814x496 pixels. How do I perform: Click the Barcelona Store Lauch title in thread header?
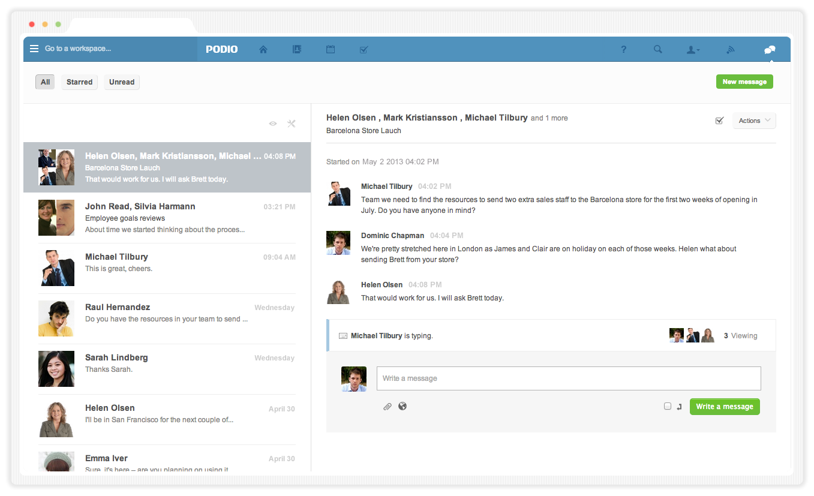coord(364,131)
